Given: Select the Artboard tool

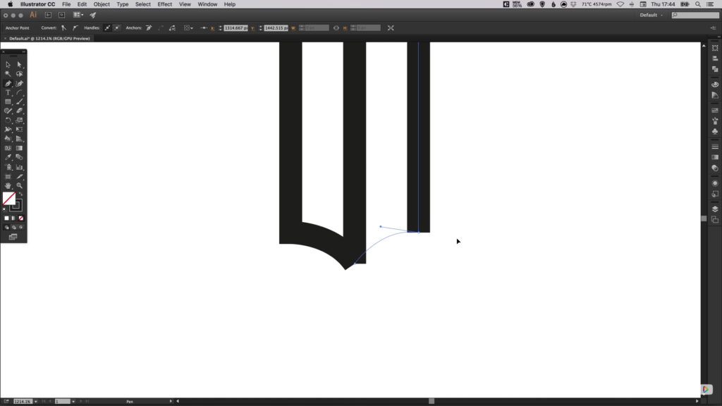Looking at the screenshot, I should pyautogui.click(x=8, y=176).
